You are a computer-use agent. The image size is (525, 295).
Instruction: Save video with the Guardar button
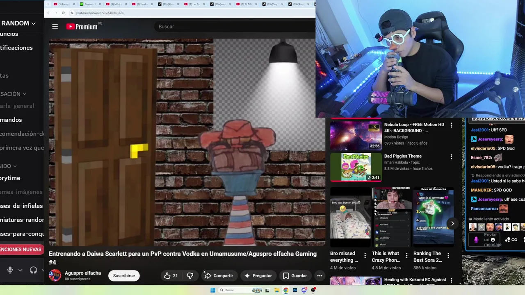(295, 276)
